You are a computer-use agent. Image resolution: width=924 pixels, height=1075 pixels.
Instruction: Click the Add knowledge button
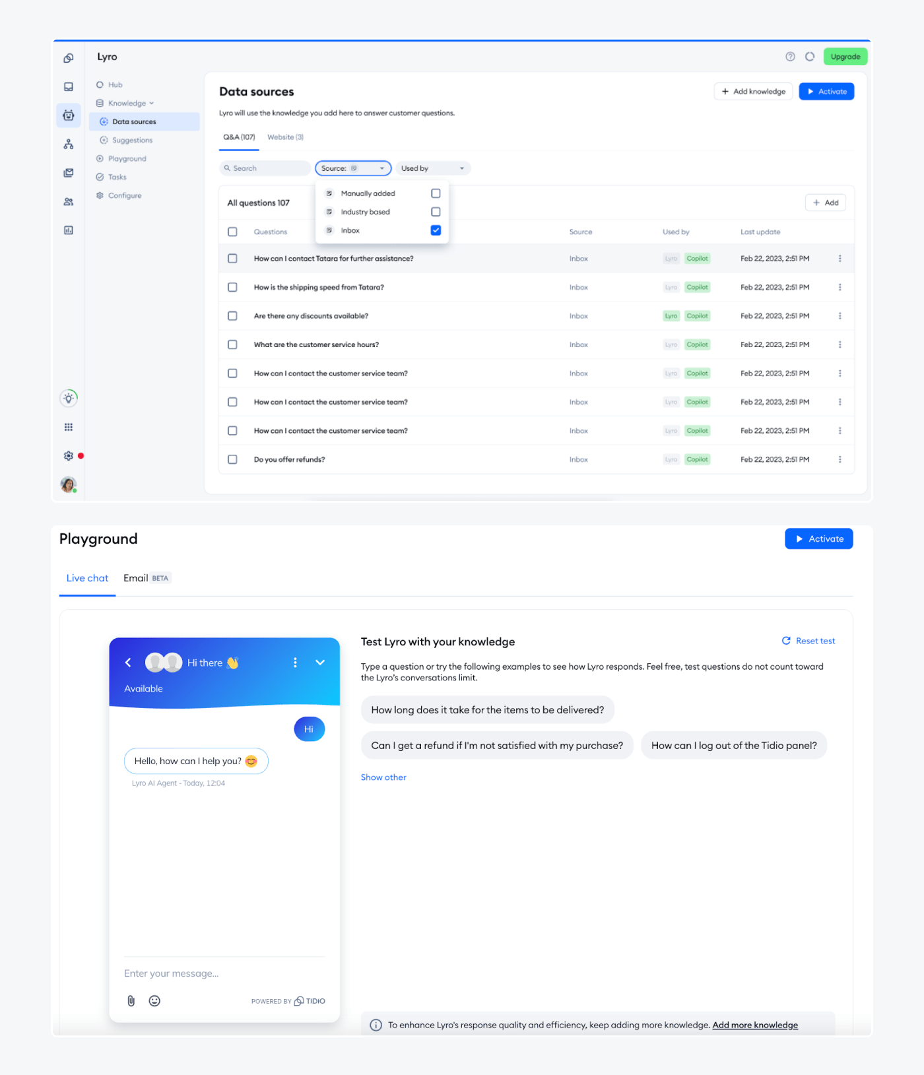pyautogui.click(x=753, y=92)
